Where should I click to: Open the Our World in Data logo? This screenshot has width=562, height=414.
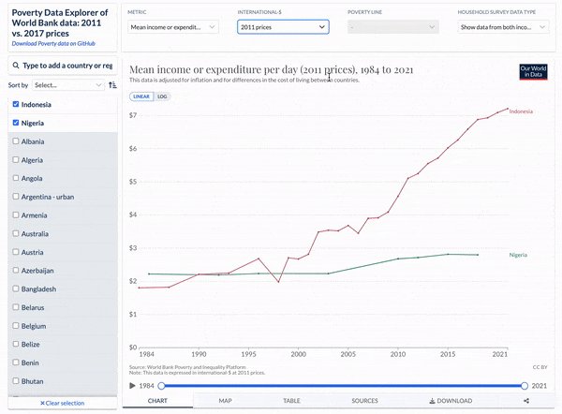coord(533,72)
